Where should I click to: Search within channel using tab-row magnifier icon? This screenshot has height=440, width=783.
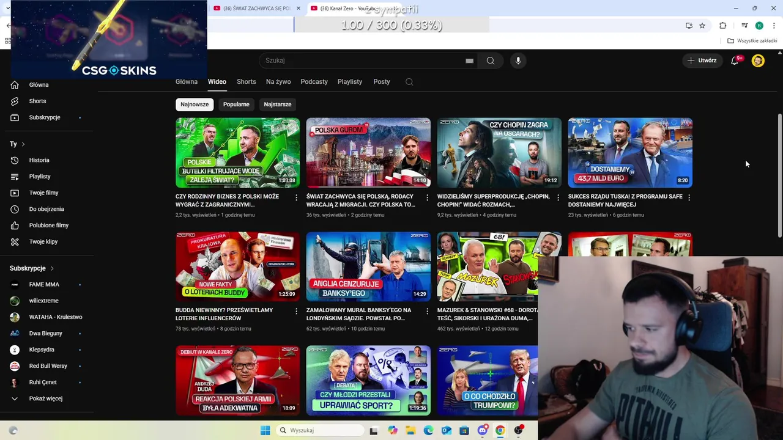coord(409,82)
